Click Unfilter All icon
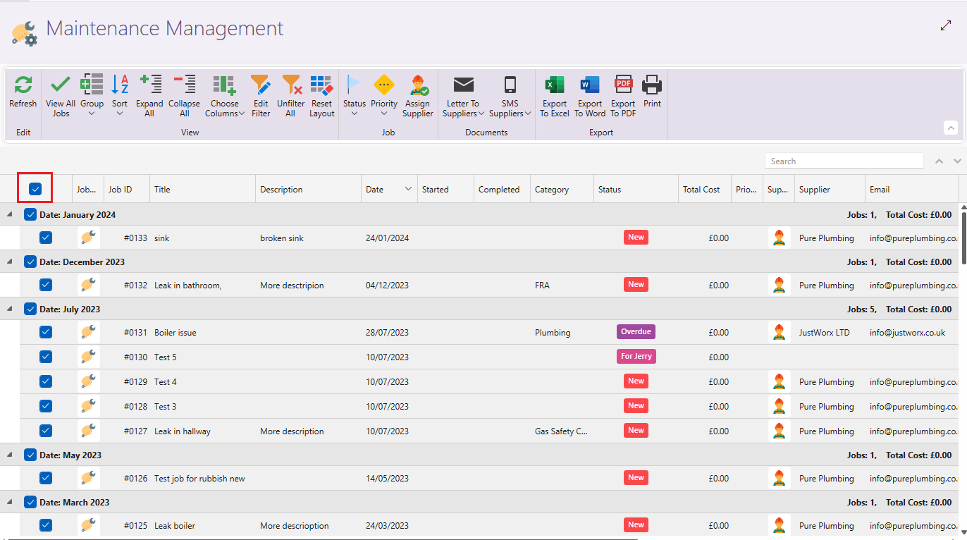Image resolution: width=967 pixels, height=540 pixels. coord(291,85)
